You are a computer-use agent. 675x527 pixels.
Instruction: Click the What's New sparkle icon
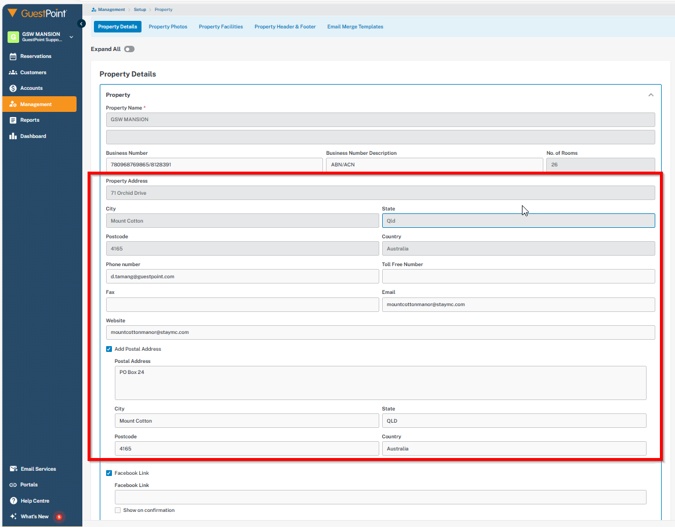click(x=13, y=516)
